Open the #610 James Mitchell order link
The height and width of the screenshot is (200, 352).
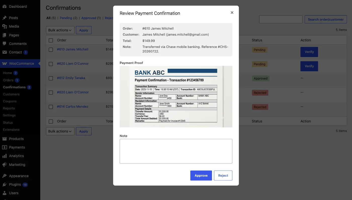pyautogui.click(x=73, y=49)
